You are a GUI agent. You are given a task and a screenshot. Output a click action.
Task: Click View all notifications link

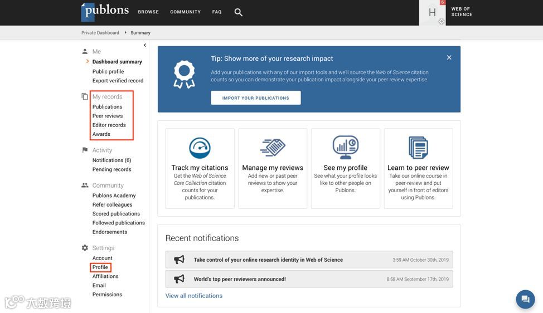(193, 296)
